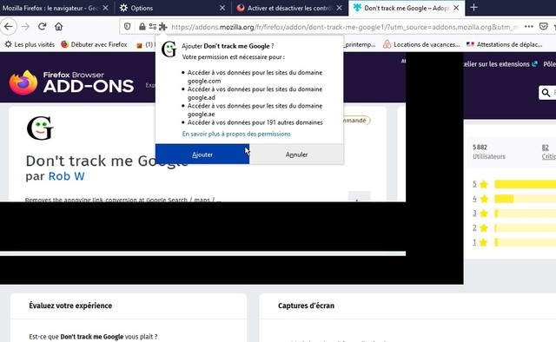Viewport: 556px width, 342px height.
Task: Click the padlock site security icon
Action: (x=142, y=27)
